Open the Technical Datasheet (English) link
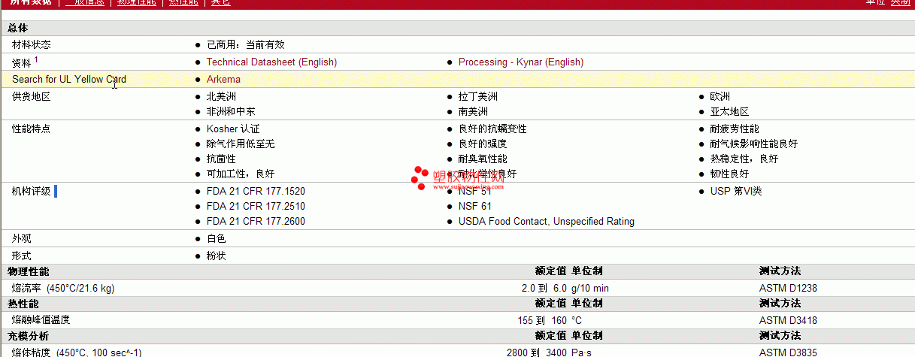915x357 pixels. [x=271, y=62]
